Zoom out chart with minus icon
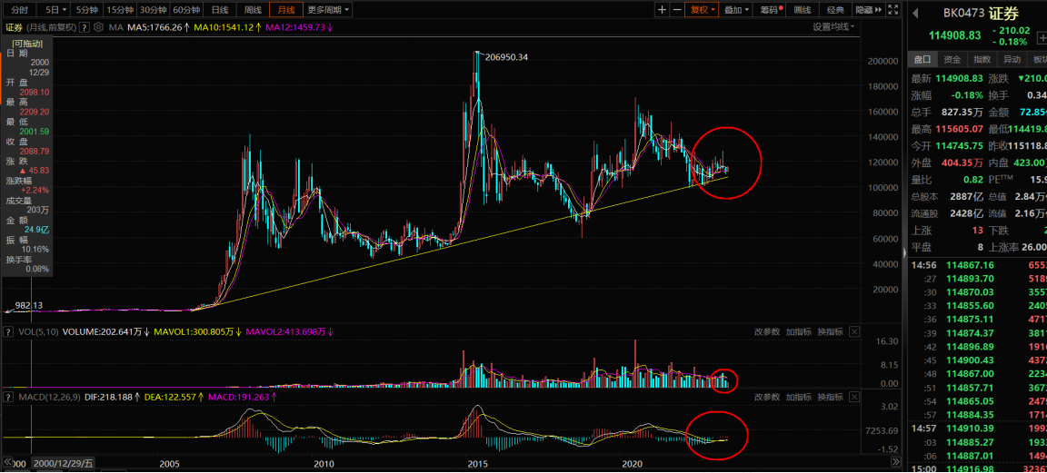Image resolution: width=1047 pixels, height=473 pixels. (677, 9)
